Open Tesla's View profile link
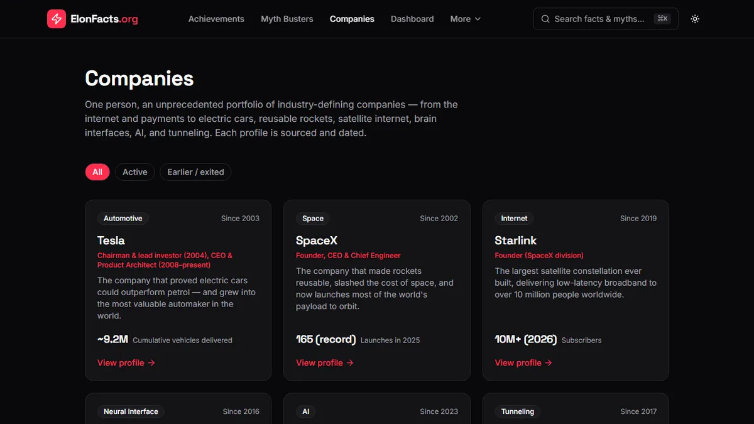The height and width of the screenshot is (424, 754). pos(126,362)
